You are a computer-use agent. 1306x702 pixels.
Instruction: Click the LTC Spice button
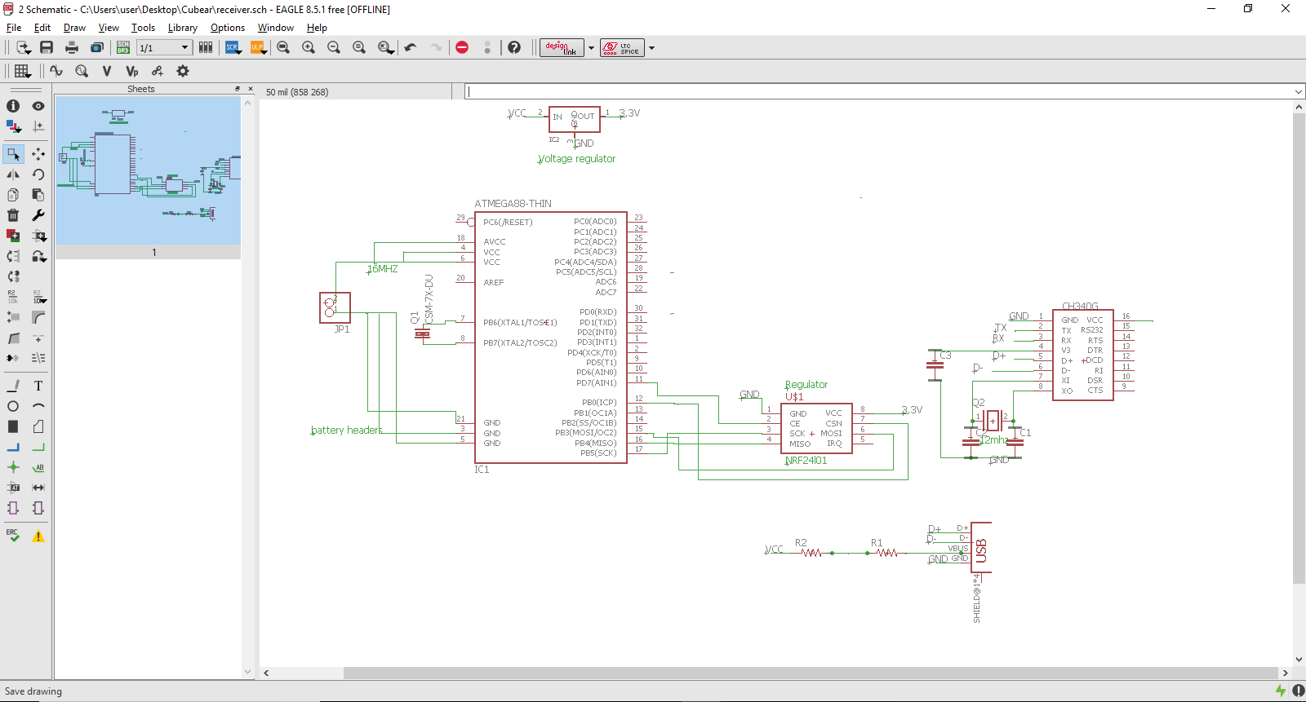pyautogui.click(x=622, y=48)
